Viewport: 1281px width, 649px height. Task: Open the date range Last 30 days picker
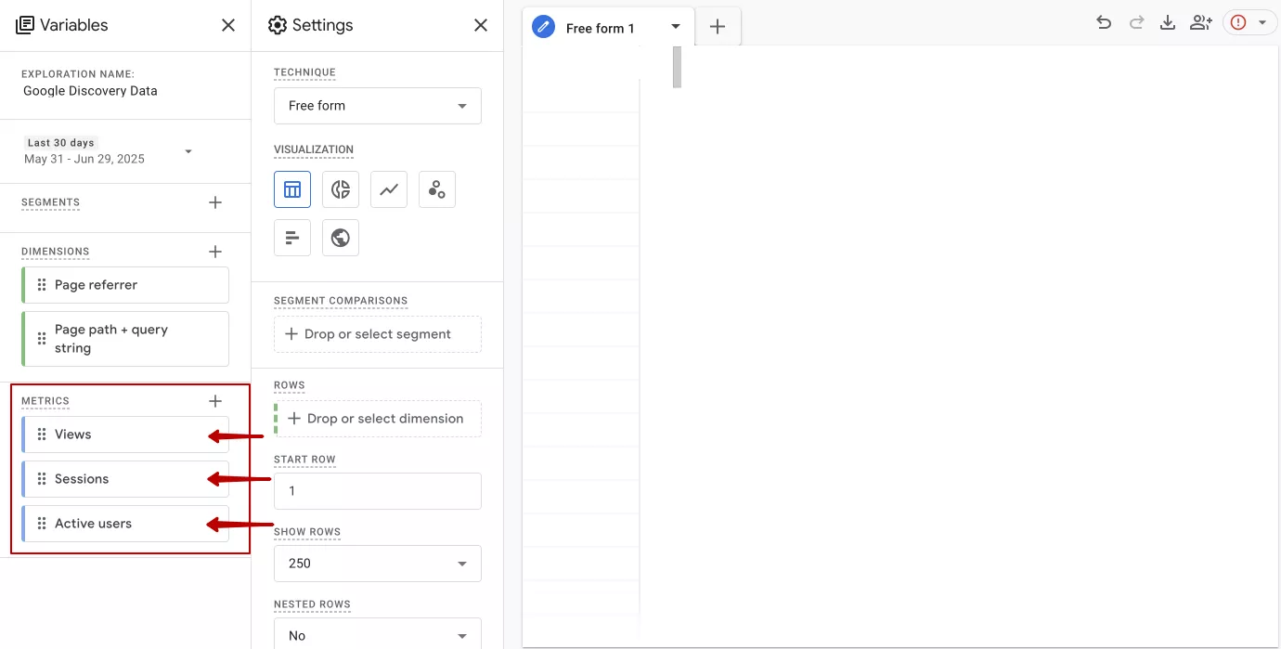[110, 151]
